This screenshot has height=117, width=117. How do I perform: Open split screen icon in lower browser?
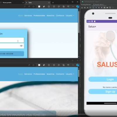54,65
